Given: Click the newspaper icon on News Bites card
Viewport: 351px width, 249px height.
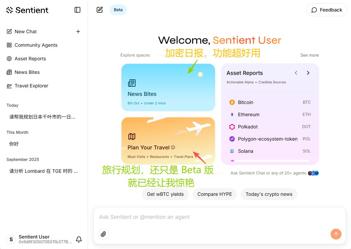Looking at the screenshot, I should click(132, 83).
